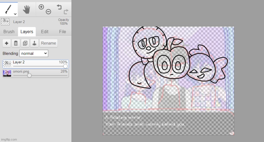
Task: Click the omorii.png opacity slider handle
Action: tap(29, 76)
